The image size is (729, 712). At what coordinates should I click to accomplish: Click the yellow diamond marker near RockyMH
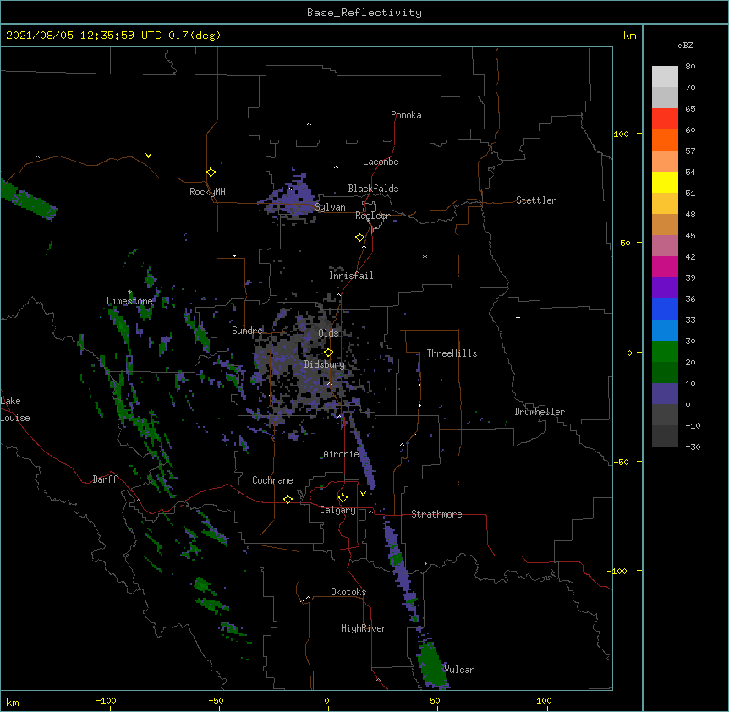211,173
